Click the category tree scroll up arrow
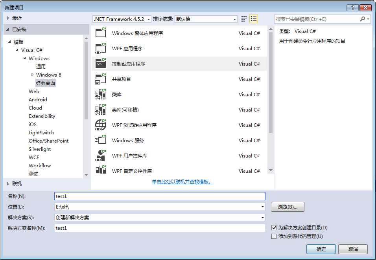 86,38
